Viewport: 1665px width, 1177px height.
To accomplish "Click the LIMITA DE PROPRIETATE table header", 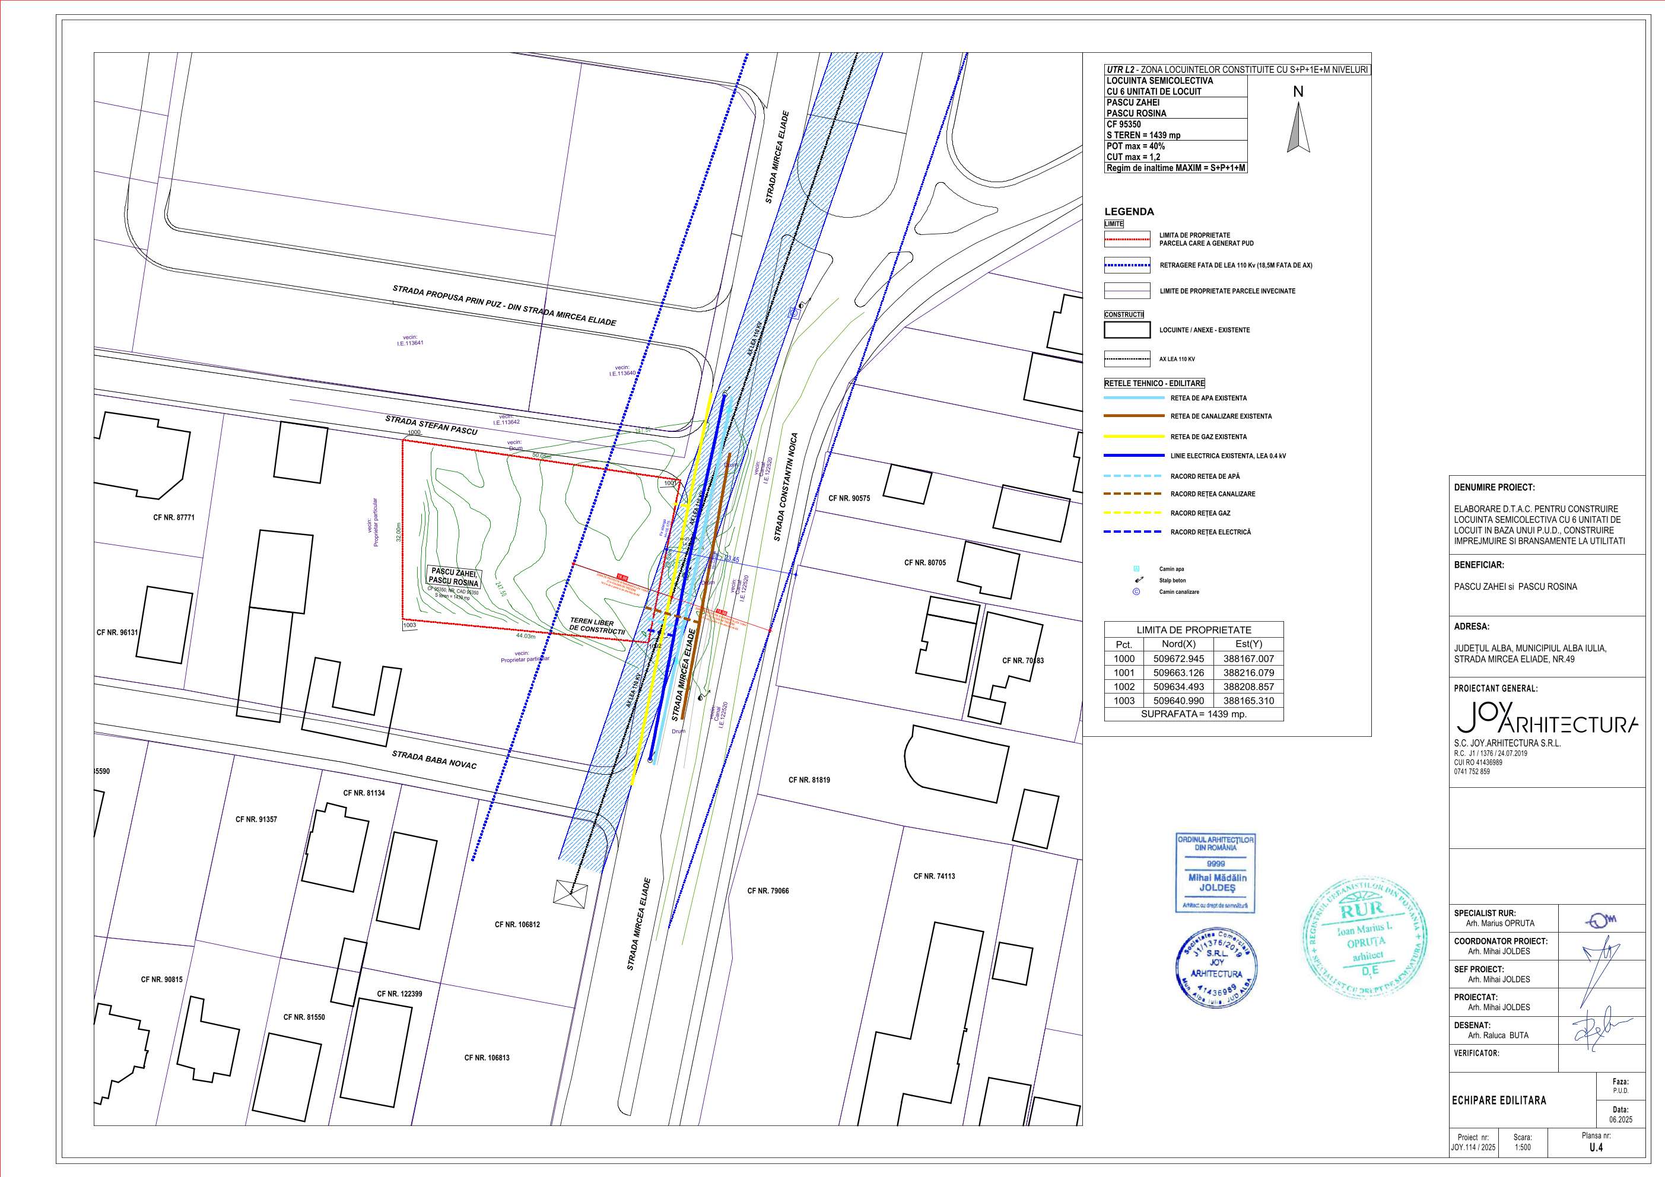I will click(x=1194, y=629).
